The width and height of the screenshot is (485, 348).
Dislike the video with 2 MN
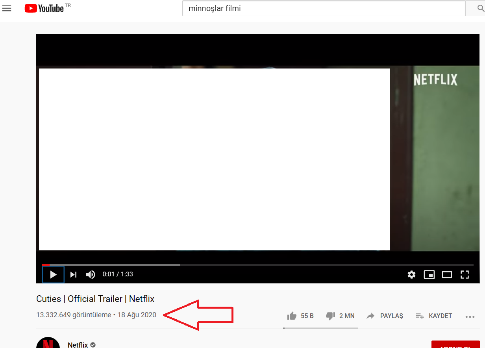tap(340, 316)
